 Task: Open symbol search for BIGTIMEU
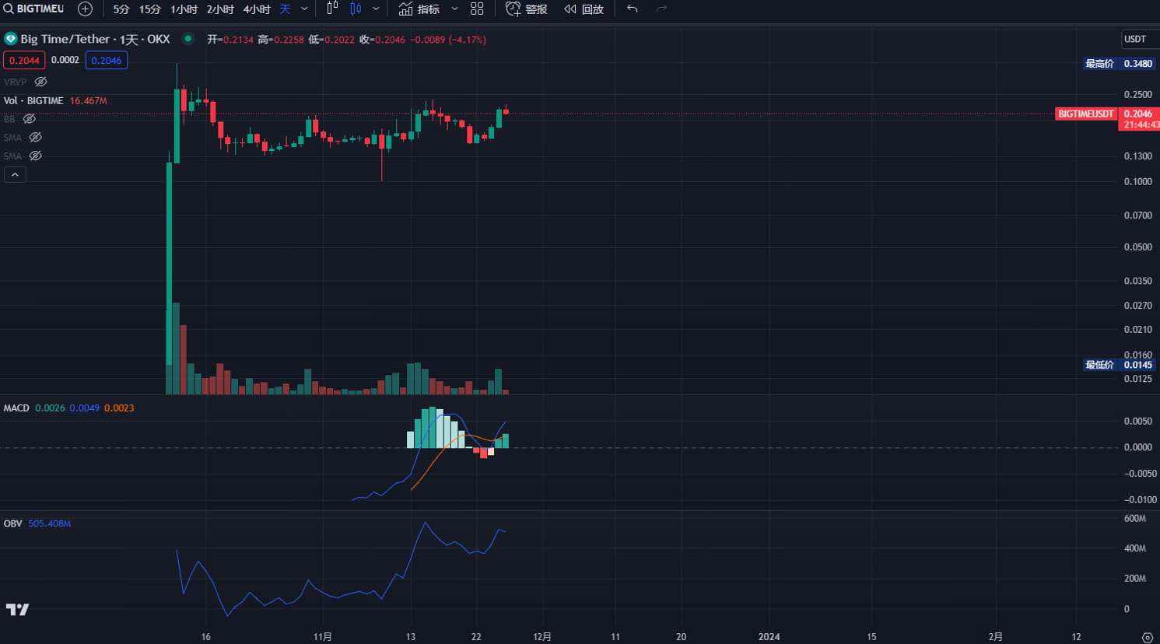(34, 9)
